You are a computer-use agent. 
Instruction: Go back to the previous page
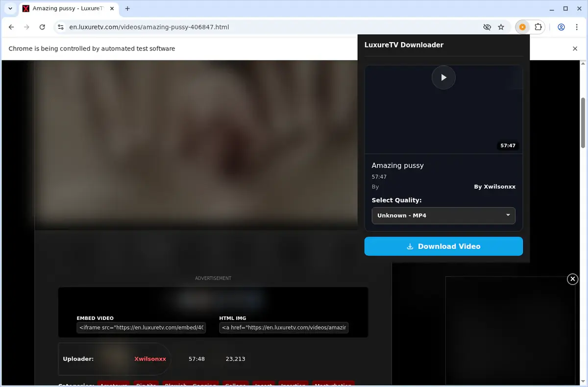click(12, 27)
